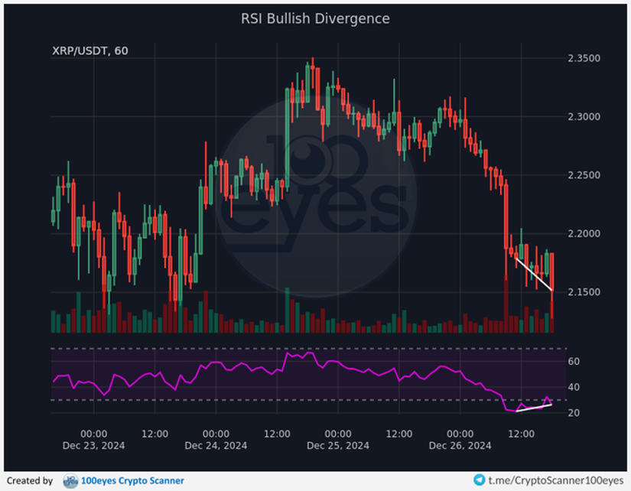Toggle the lower dashed RSI oversold line
Image resolution: width=631 pixels, height=491 pixels.
tap(229, 401)
